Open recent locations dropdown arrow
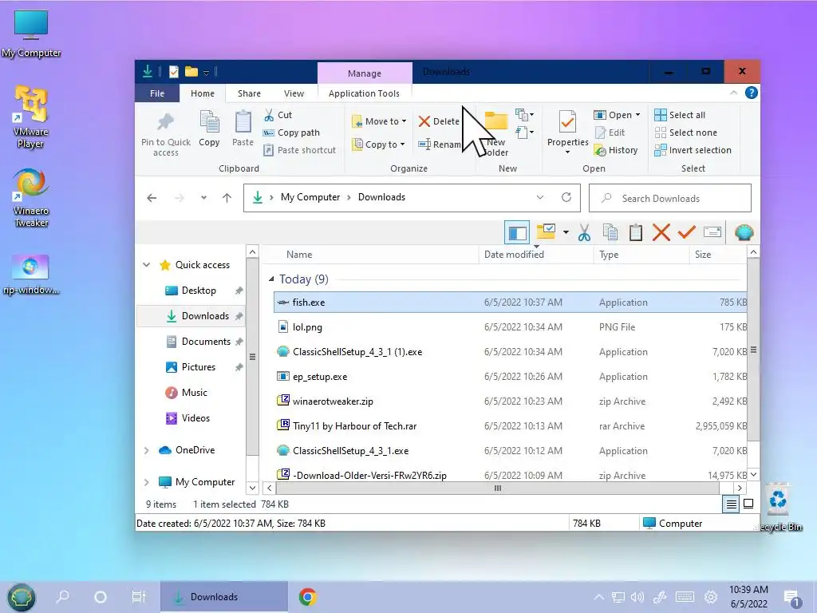 pos(203,198)
